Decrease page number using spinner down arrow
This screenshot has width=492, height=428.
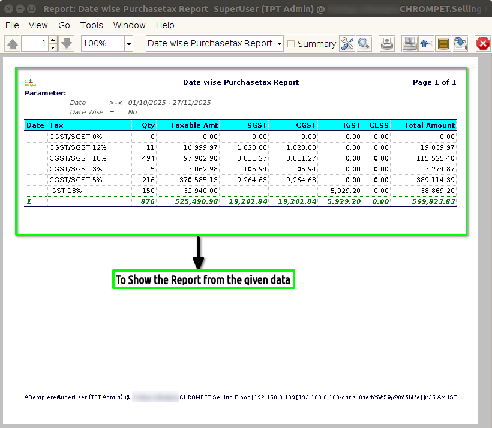[x=53, y=47]
